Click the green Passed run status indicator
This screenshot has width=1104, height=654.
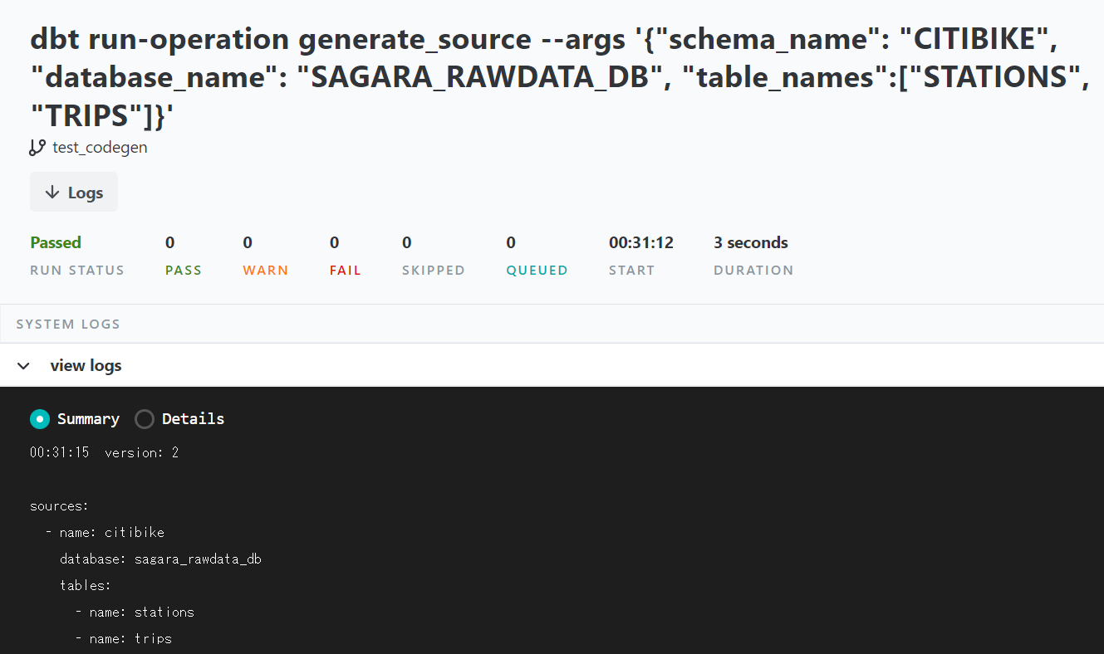tap(55, 242)
